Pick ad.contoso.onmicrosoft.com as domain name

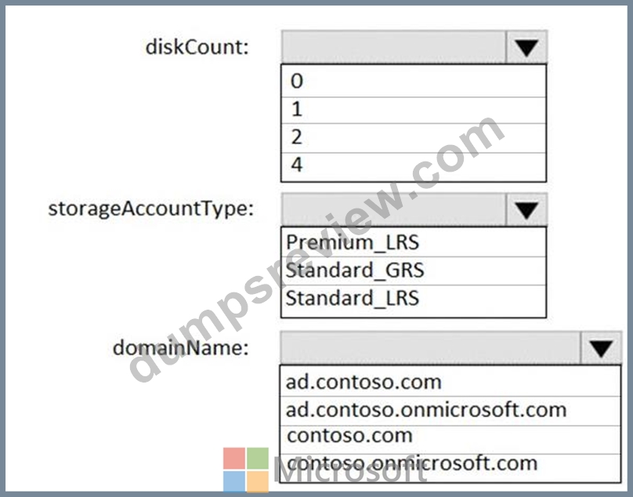tap(450, 411)
